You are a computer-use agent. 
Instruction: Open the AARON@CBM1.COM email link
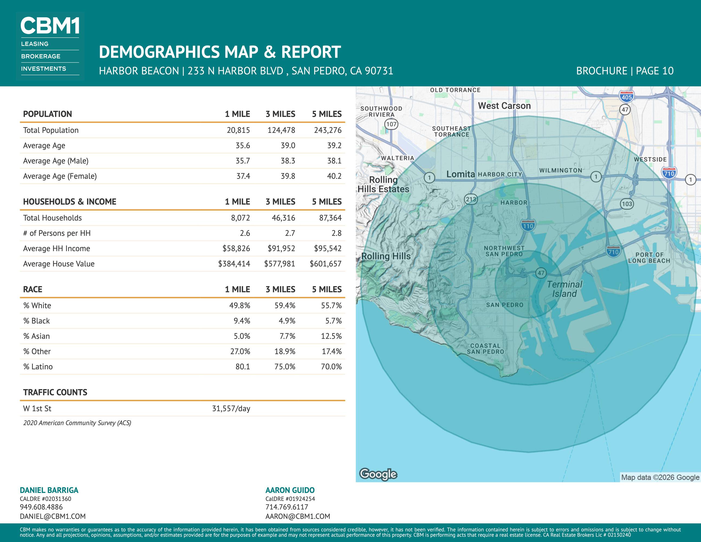297,516
